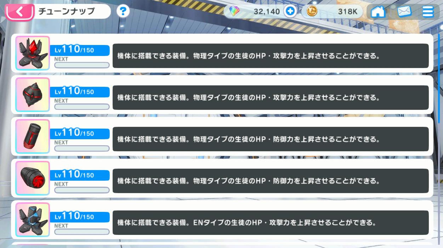Click the ENタイプ equipment description text

coord(246,223)
